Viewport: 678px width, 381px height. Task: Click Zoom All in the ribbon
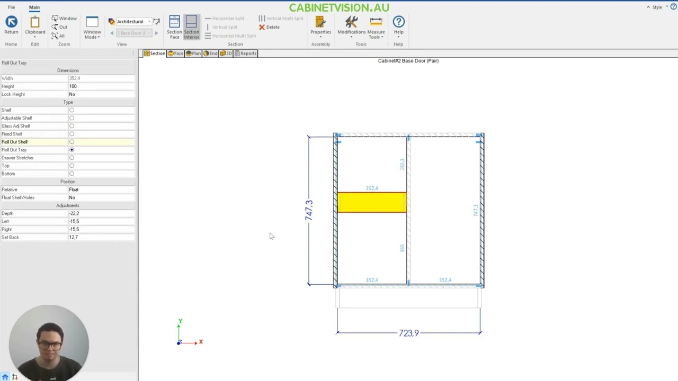click(x=58, y=35)
